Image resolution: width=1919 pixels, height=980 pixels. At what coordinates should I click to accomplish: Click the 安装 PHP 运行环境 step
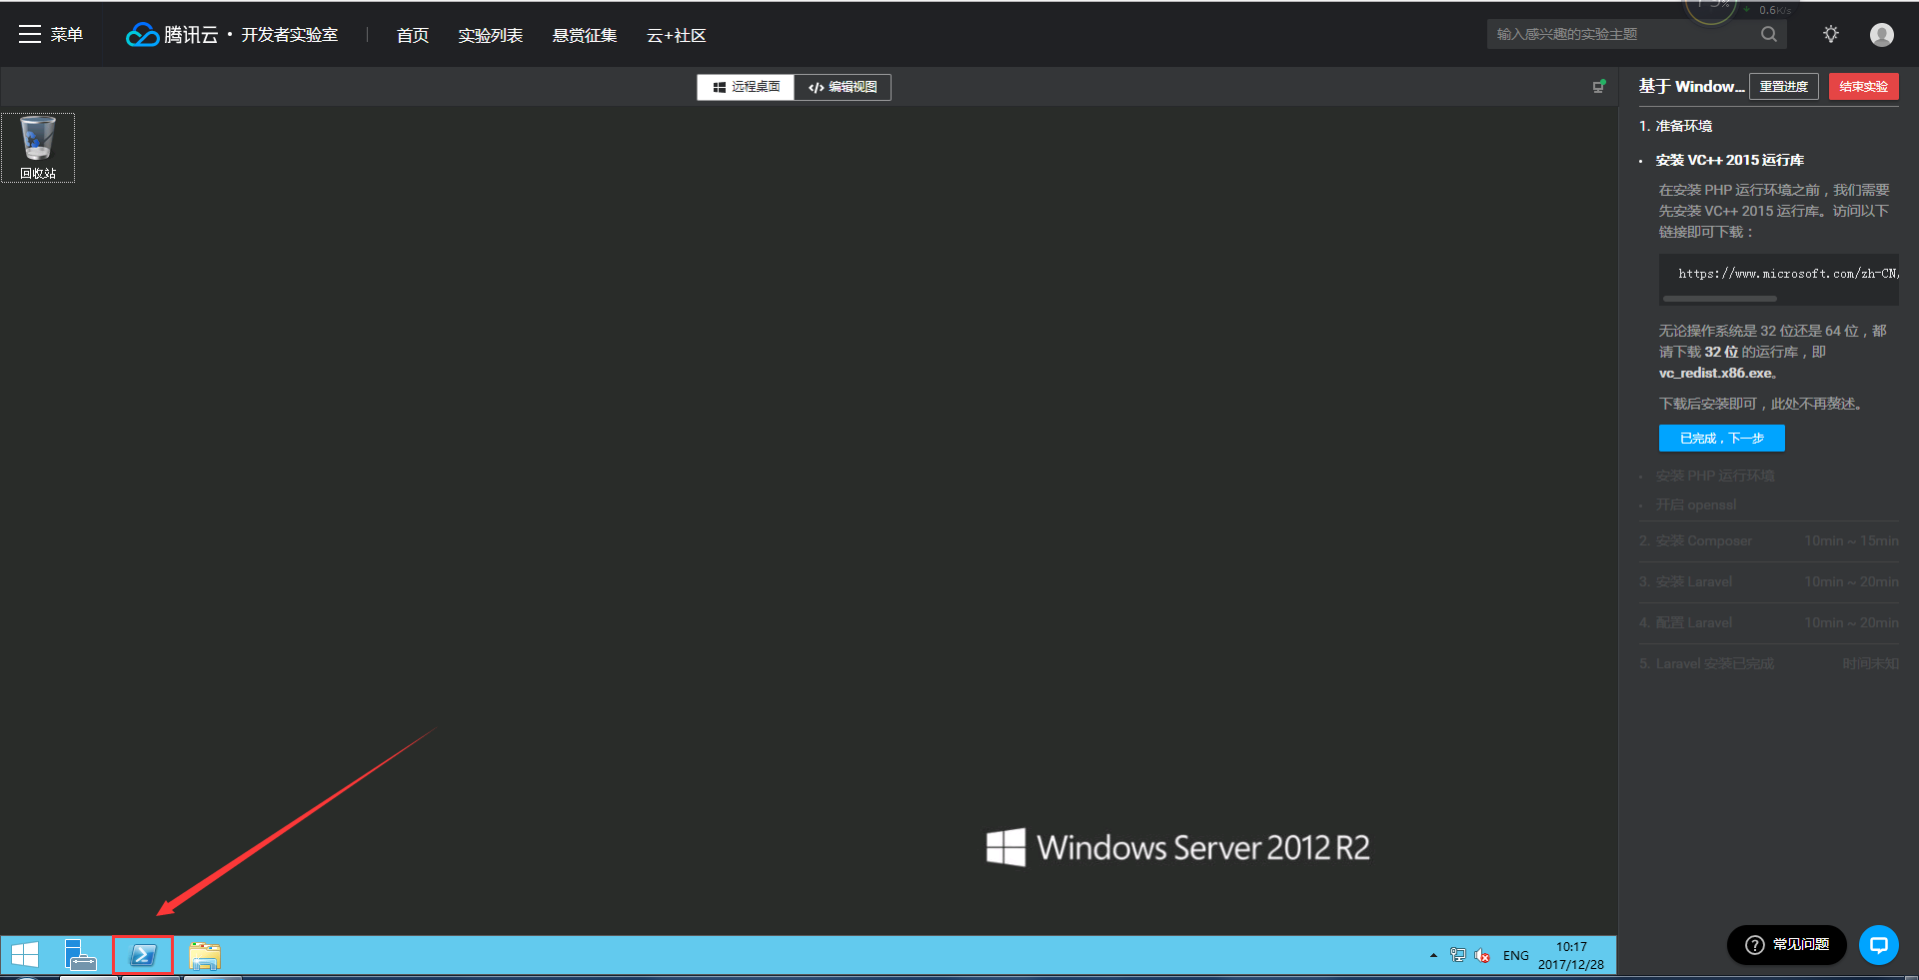point(1715,476)
